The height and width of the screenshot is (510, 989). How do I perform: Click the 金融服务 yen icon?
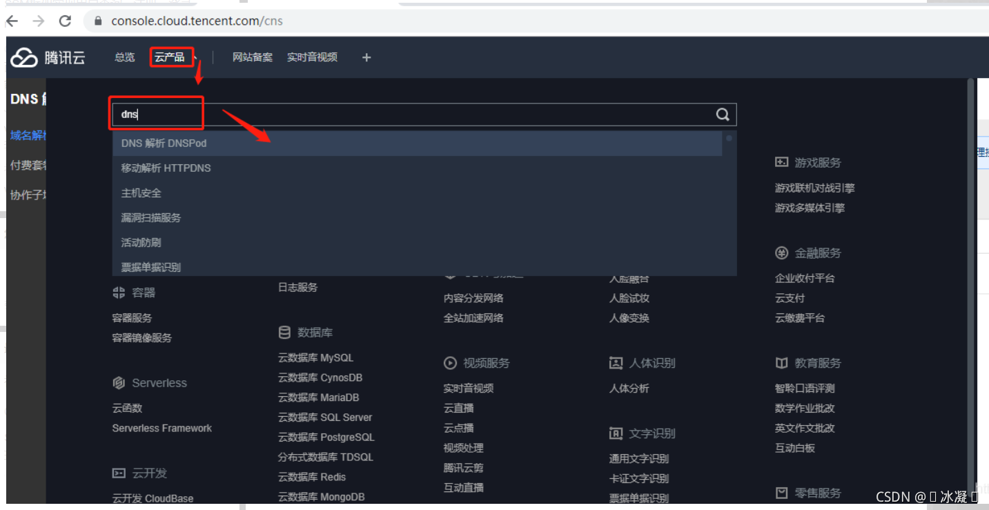781,253
